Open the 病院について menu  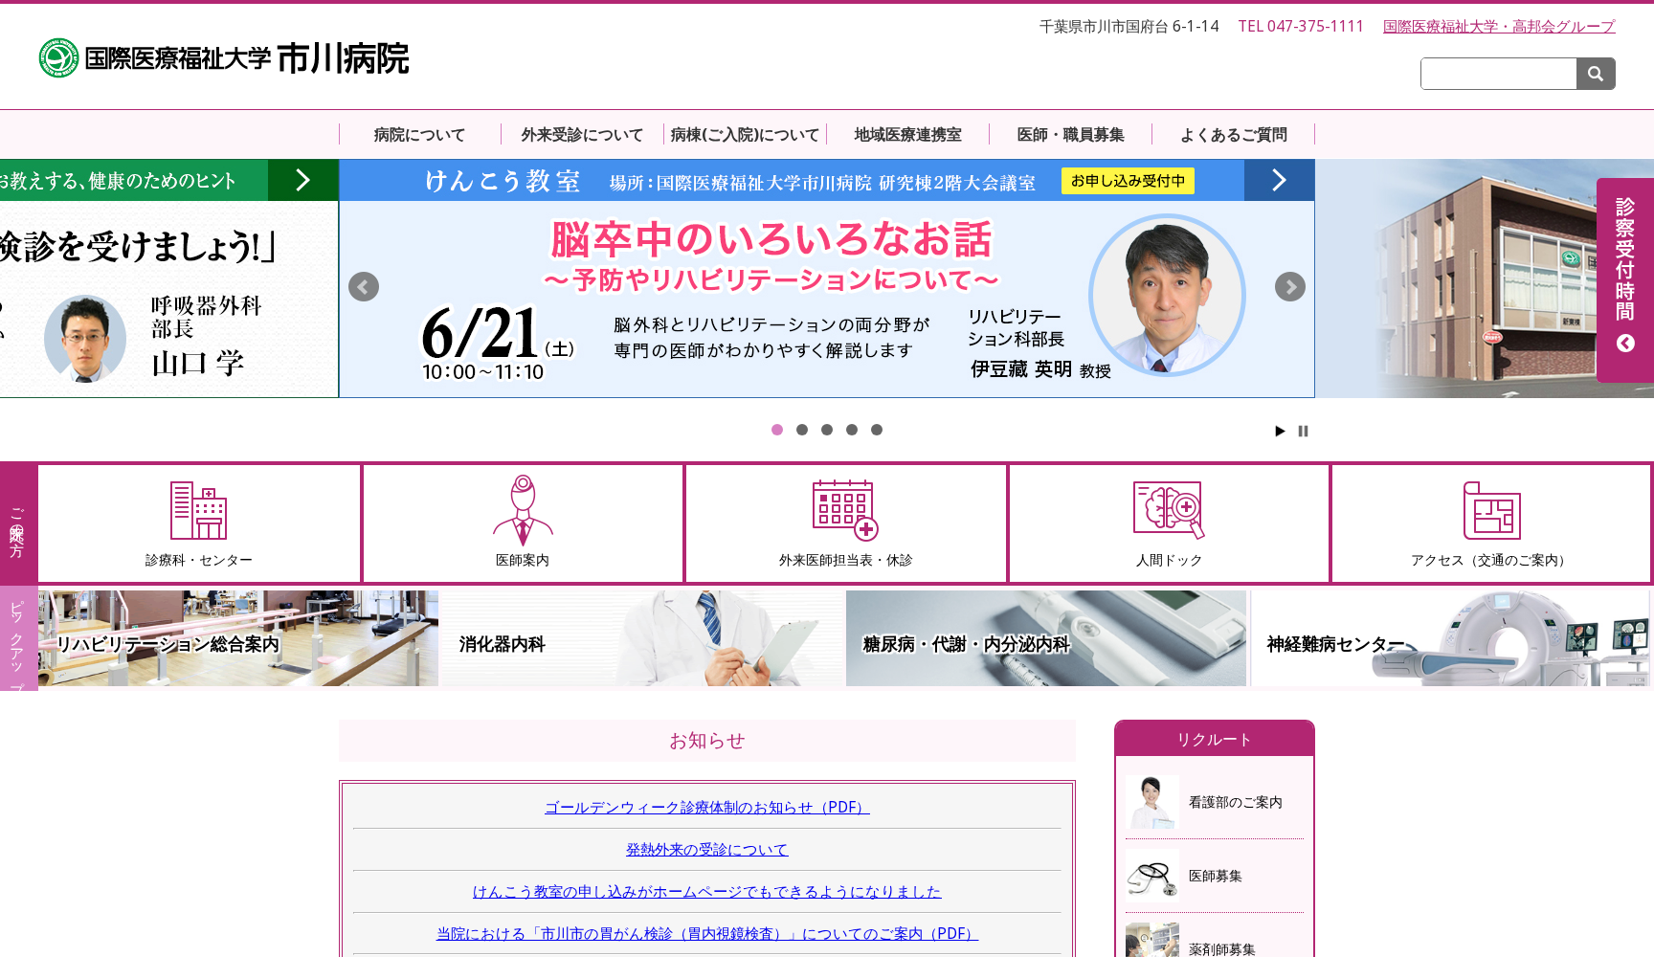point(417,134)
